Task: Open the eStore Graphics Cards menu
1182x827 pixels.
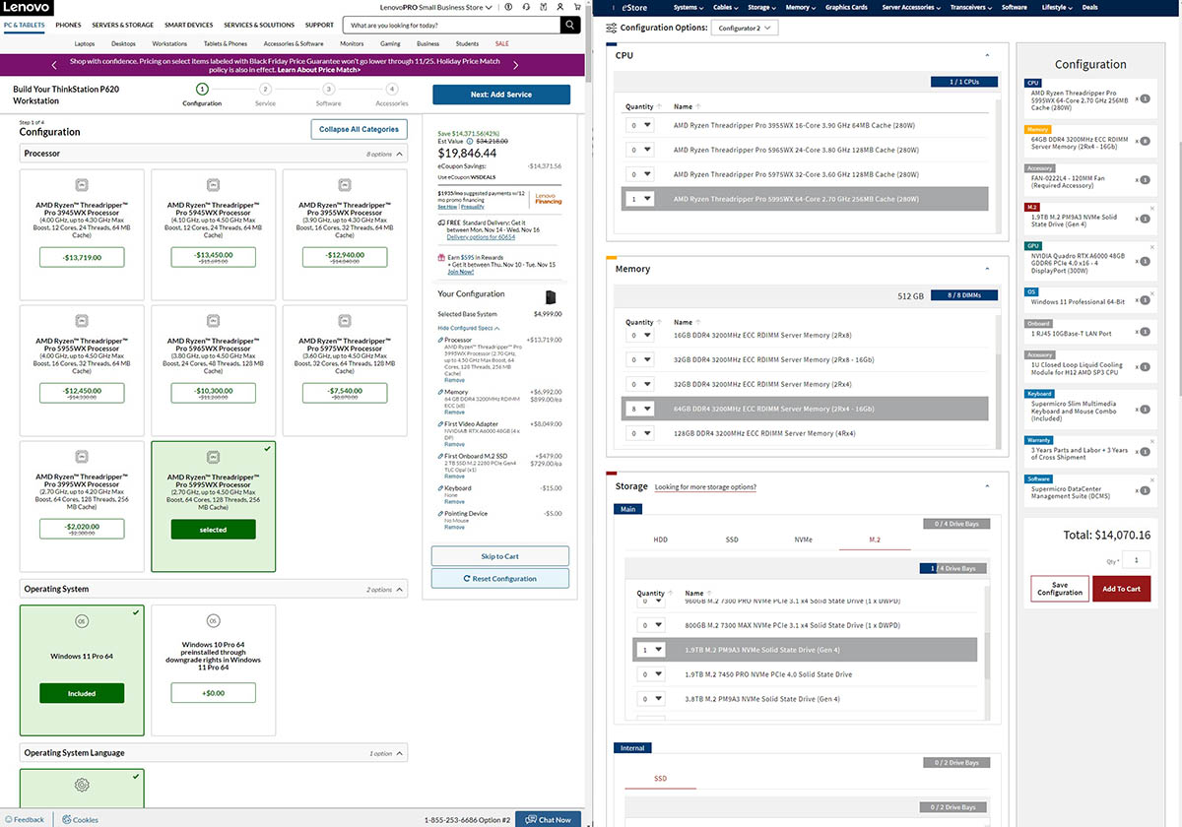Action: 846,7
